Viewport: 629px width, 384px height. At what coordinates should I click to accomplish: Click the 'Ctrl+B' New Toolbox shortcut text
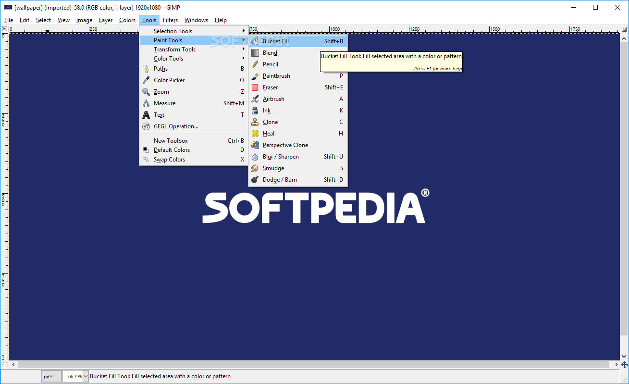236,141
